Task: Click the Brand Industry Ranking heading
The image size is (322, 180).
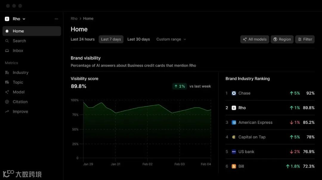Action: 247,79
